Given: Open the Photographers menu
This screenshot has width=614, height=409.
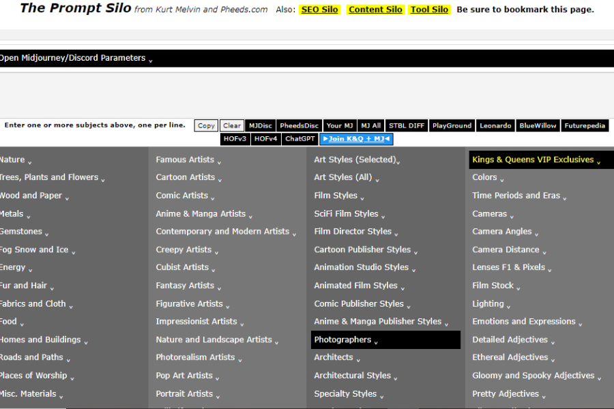Looking at the screenshot, I should [x=341, y=339].
